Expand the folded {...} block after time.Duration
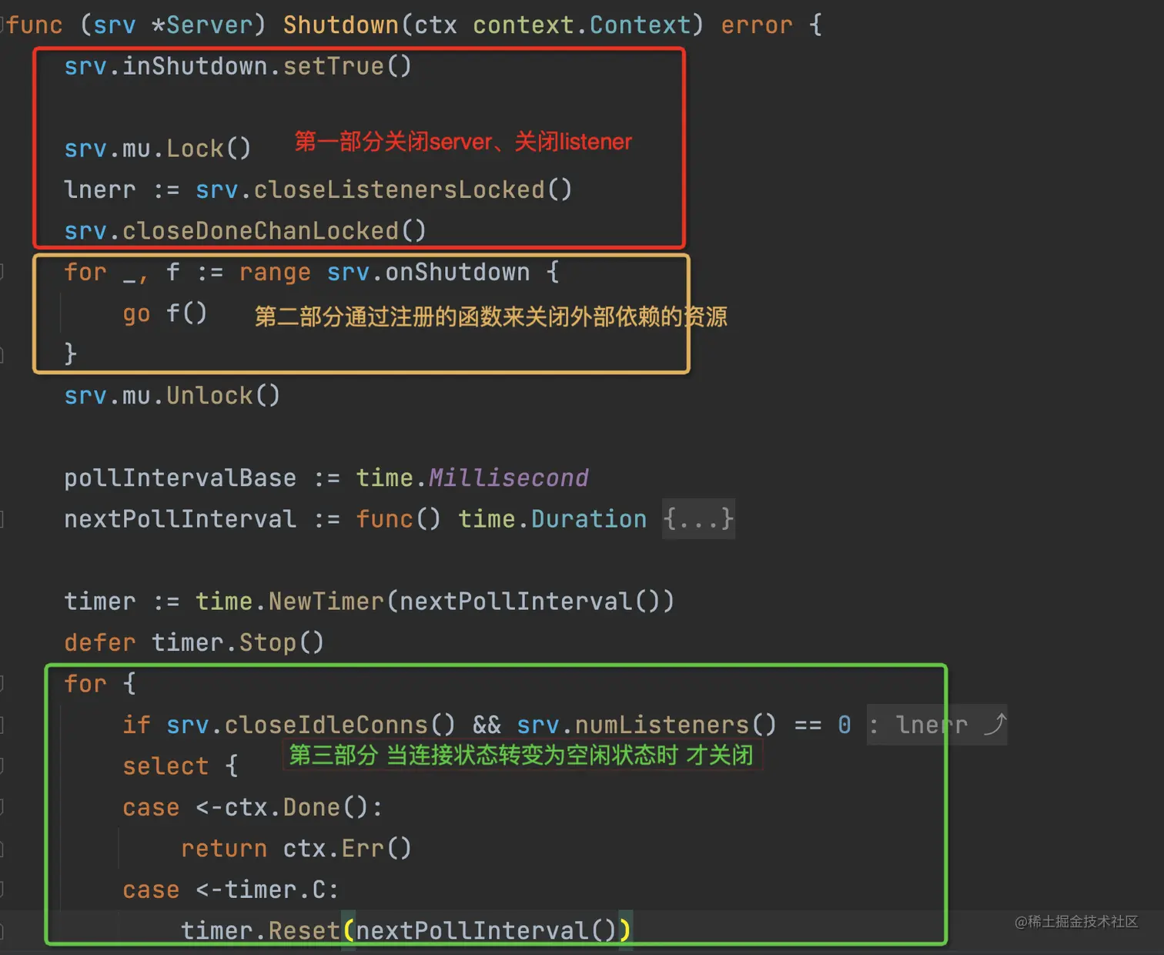The image size is (1164, 955). [698, 519]
